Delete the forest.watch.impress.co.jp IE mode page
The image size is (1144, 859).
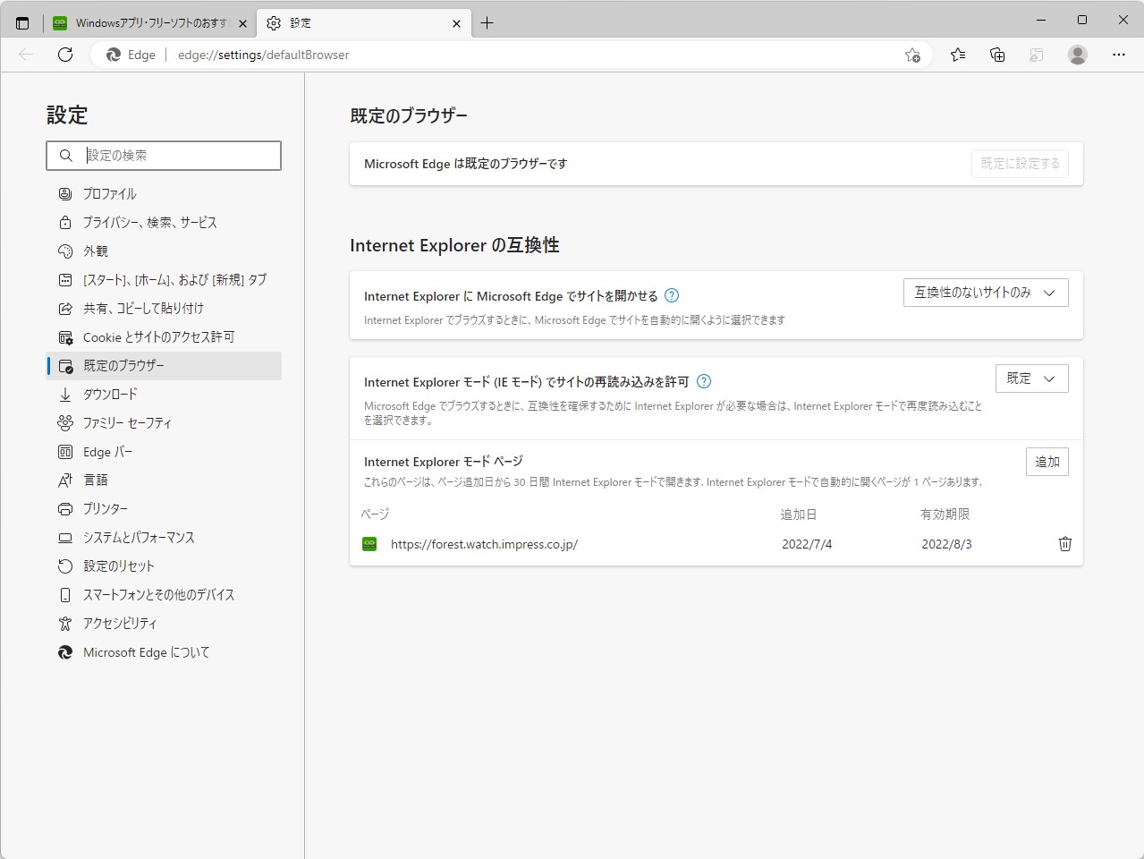point(1064,543)
